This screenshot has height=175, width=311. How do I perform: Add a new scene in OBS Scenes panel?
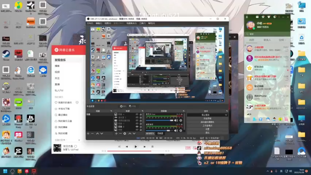(x=88, y=133)
